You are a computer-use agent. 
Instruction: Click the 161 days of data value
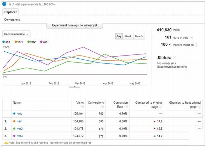tap(168, 37)
